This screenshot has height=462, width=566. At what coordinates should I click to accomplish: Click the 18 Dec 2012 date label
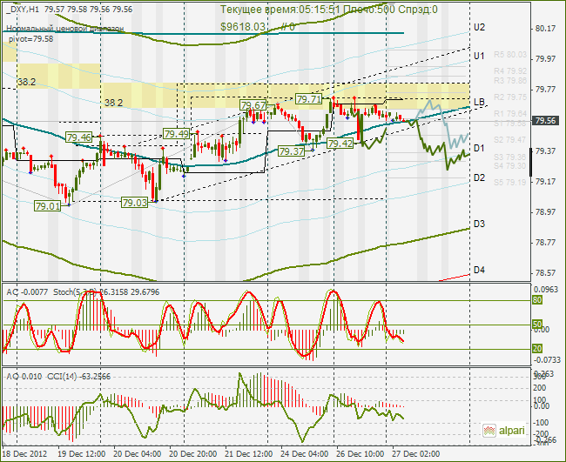[x=24, y=453]
